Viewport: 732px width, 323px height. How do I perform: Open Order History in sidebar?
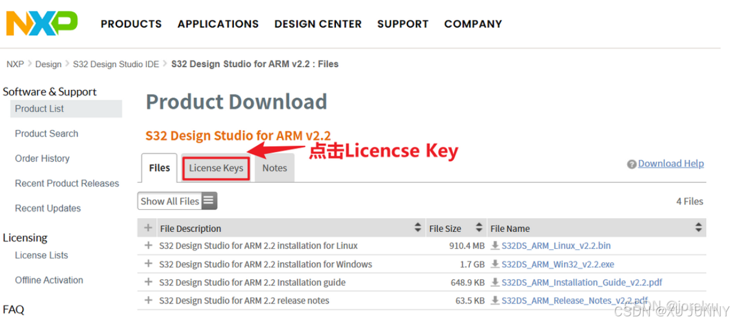42,159
